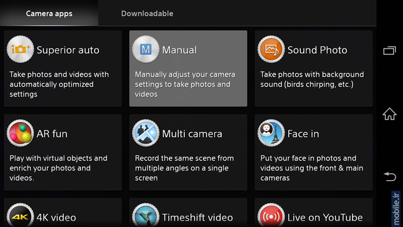
Task: Tap the Android recent apps button
Action: pyautogui.click(x=389, y=50)
